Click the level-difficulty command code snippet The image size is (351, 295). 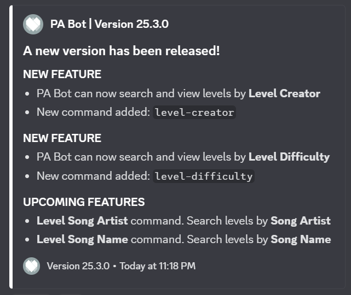[x=204, y=176]
